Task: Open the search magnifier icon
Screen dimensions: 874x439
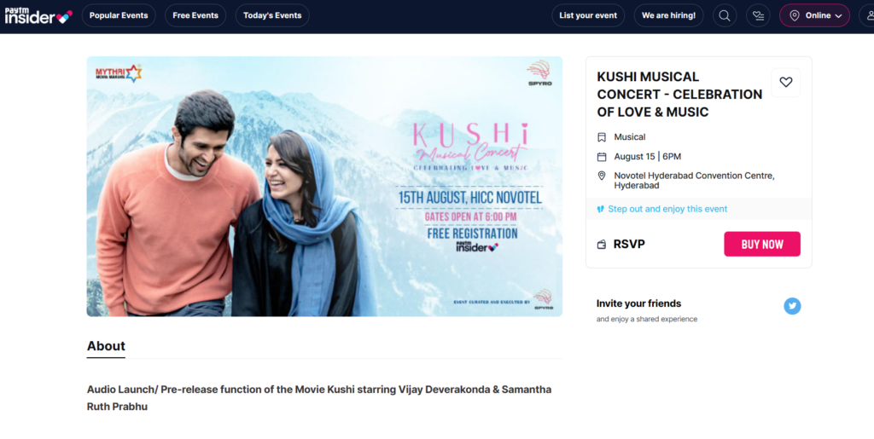Action: click(x=725, y=15)
